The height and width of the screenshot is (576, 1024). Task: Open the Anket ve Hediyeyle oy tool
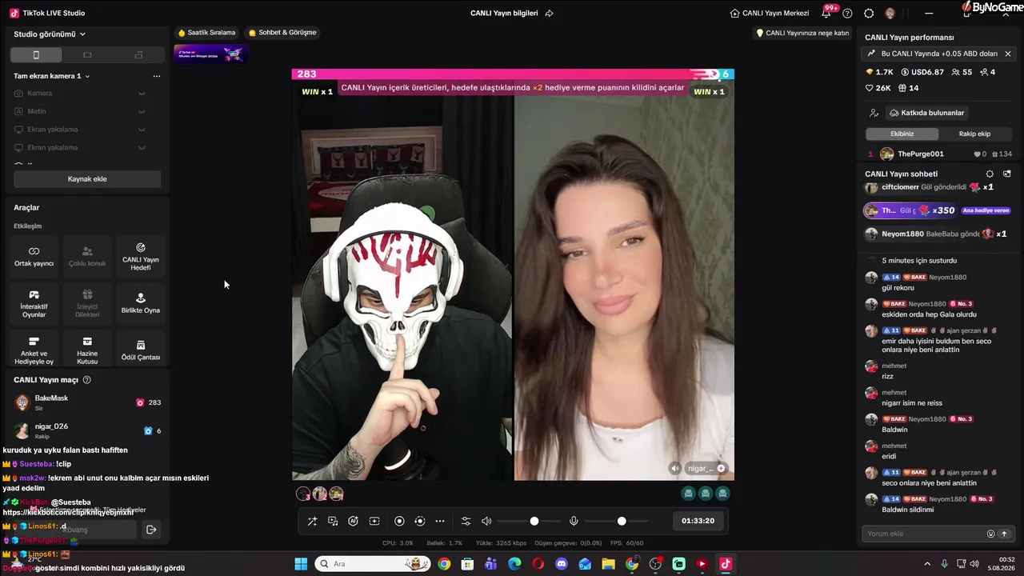[34, 350]
